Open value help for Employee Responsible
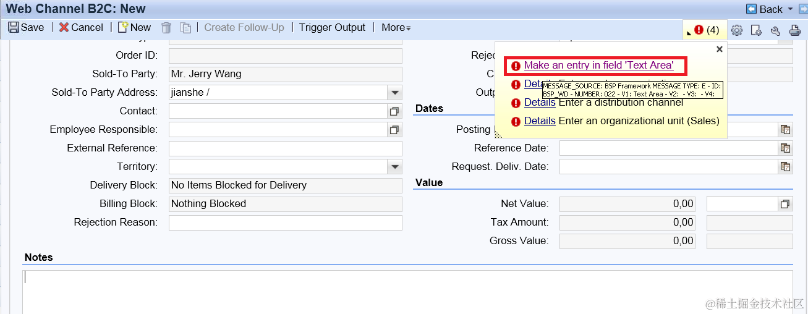Screen dimensions: 808x314 click(394, 130)
